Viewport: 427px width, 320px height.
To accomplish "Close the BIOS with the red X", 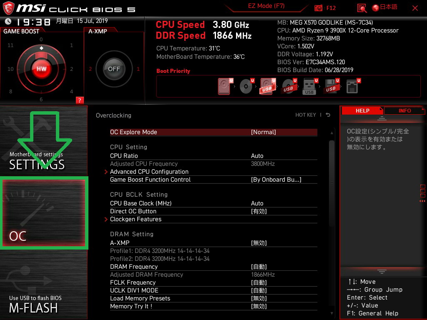I will (415, 8).
